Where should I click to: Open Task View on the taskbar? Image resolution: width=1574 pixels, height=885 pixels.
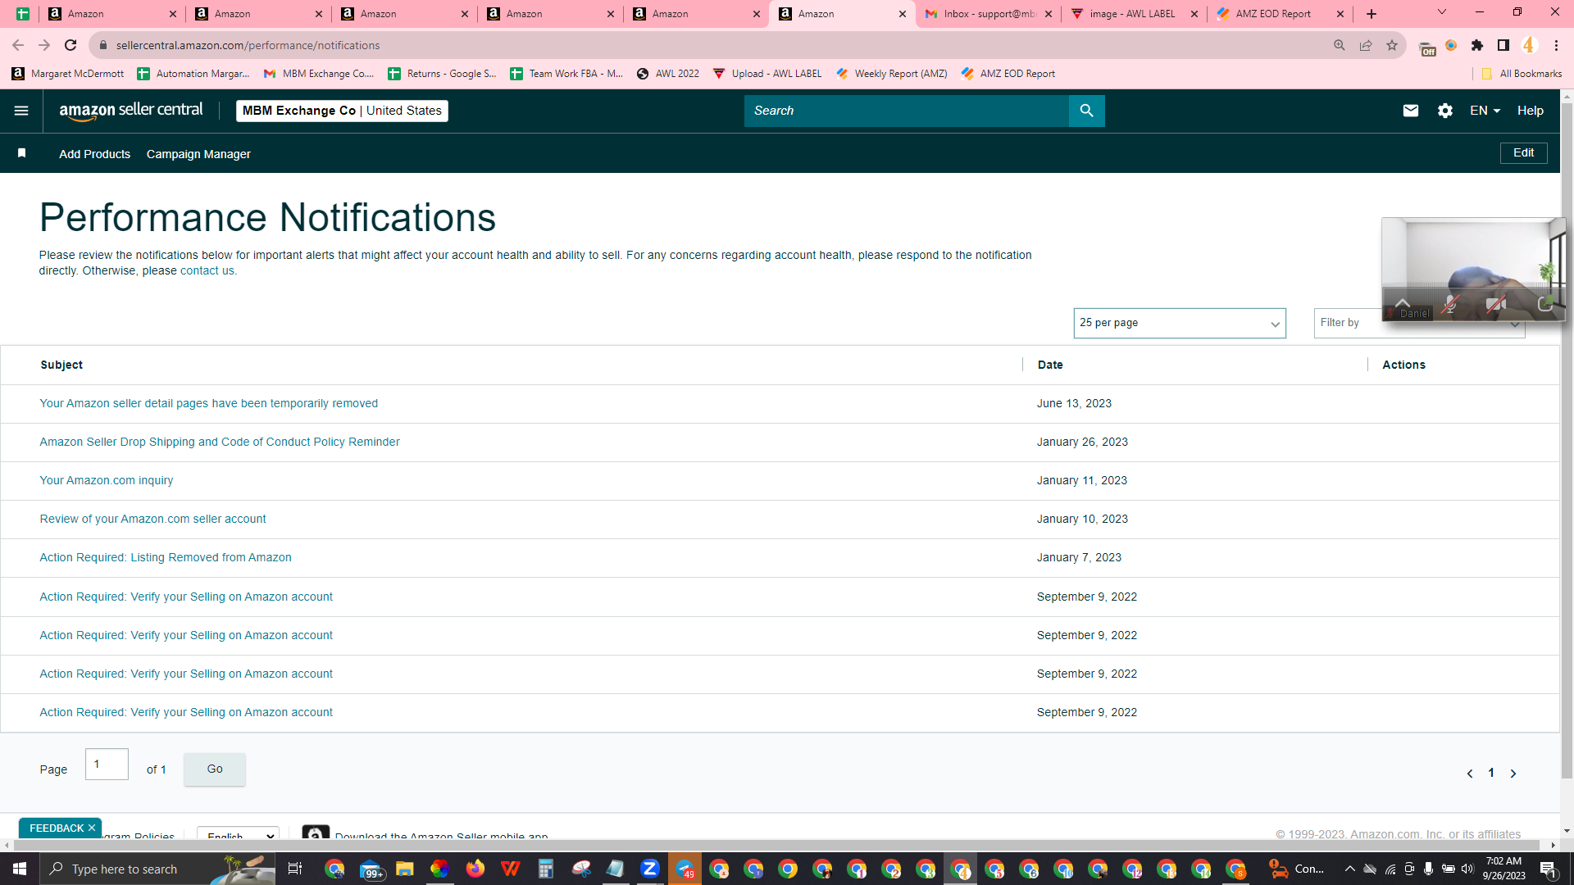tap(295, 869)
